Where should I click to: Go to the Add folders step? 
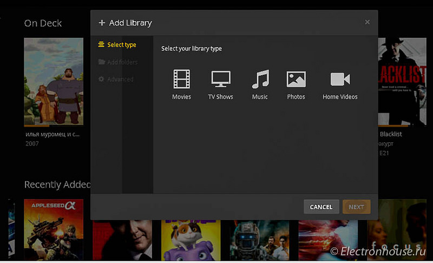point(118,62)
